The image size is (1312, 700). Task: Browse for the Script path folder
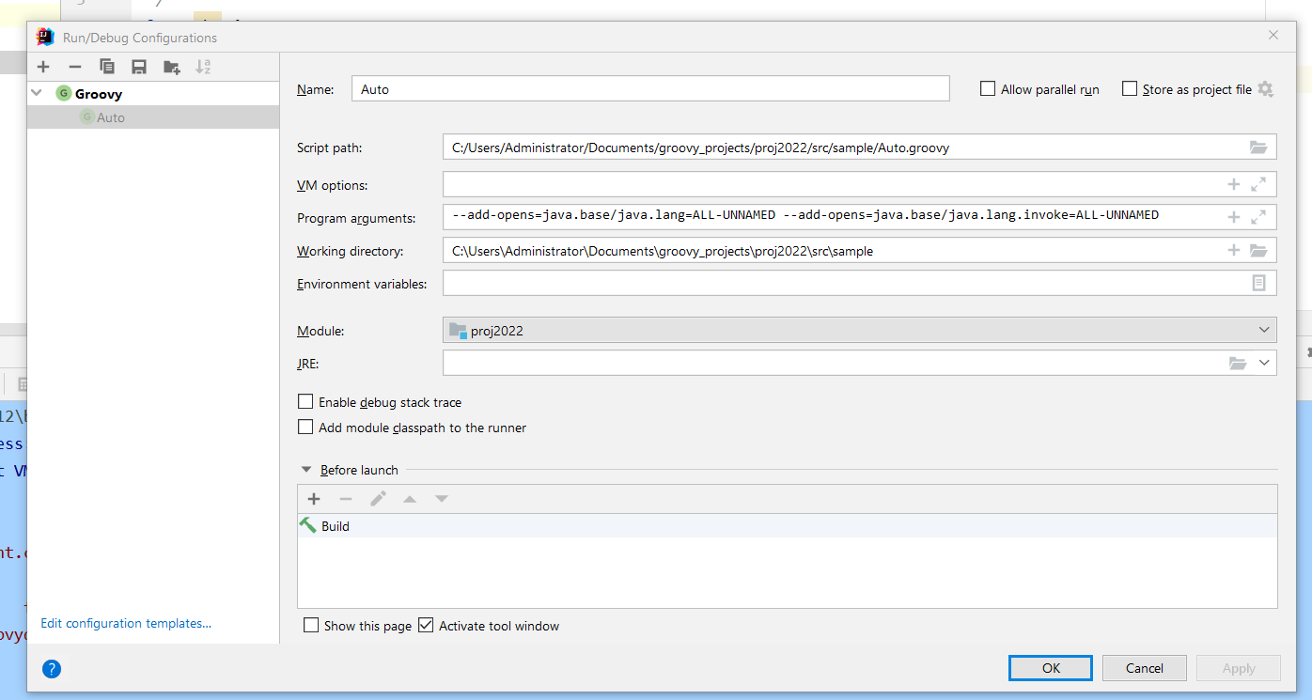coord(1258,148)
